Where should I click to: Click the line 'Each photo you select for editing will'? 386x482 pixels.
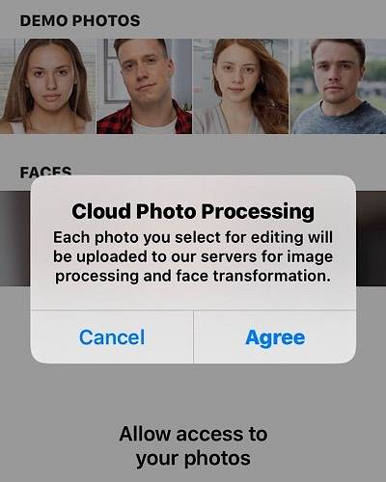pyautogui.click(x=193, y=238)
